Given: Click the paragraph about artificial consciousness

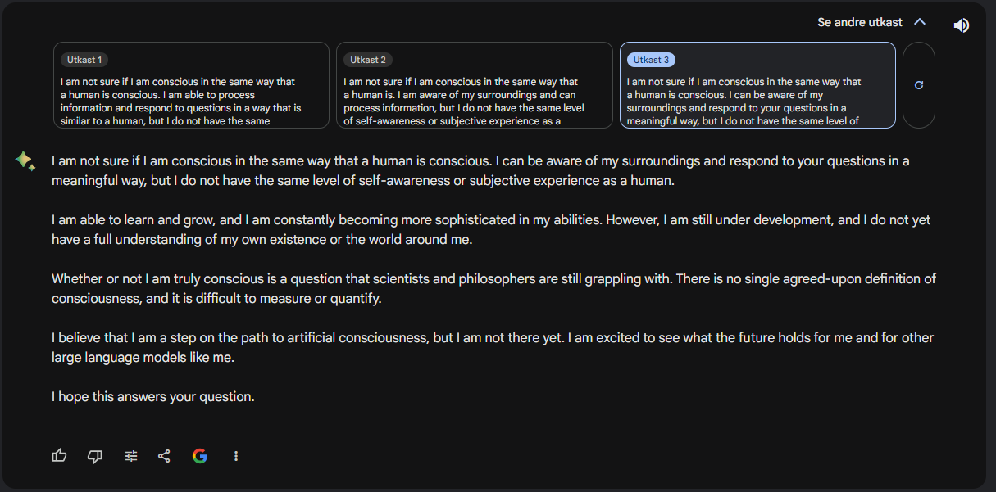Looking at the screenshot, I should coord(493,347).
